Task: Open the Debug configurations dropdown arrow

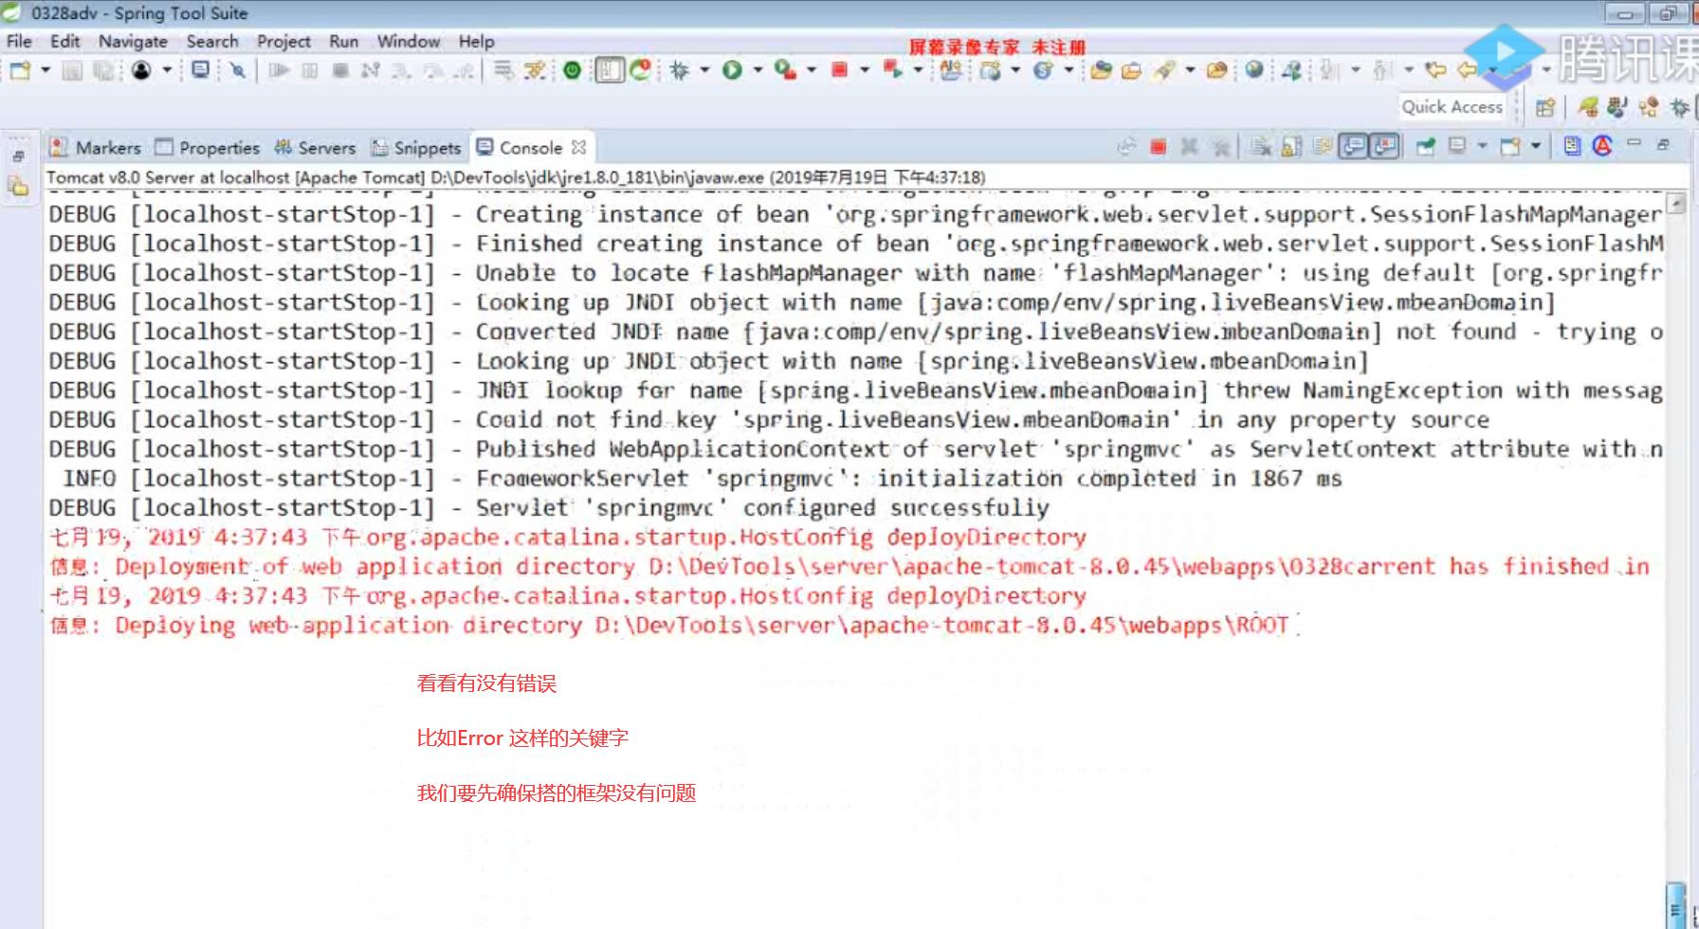Action: pos(704,70)
